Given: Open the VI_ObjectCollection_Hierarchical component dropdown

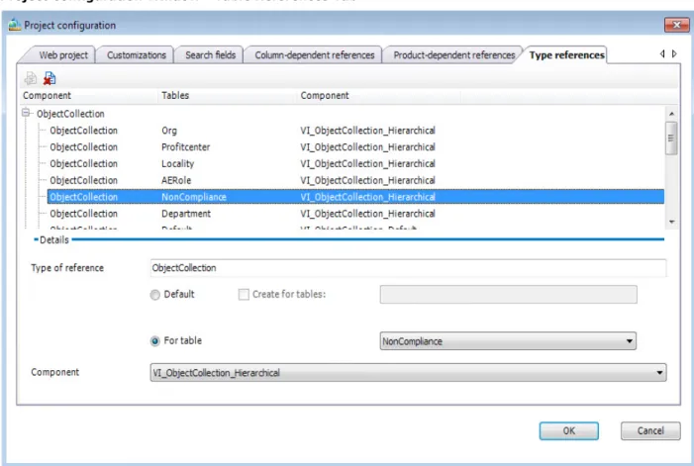Looking at the screenshot, I should [x=659, y=373].
